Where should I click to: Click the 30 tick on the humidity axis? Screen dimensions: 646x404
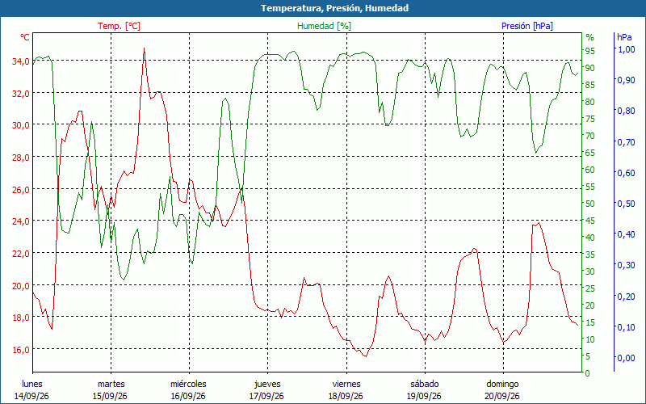tap(590, 271)
